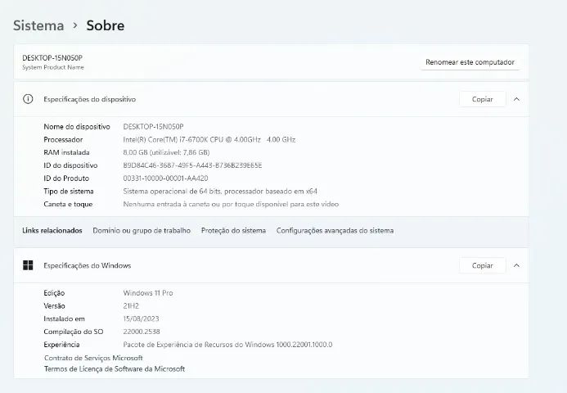Open Proteção do sistema link
The height and width of the screenshot is (393, 567).
point(233,231)
